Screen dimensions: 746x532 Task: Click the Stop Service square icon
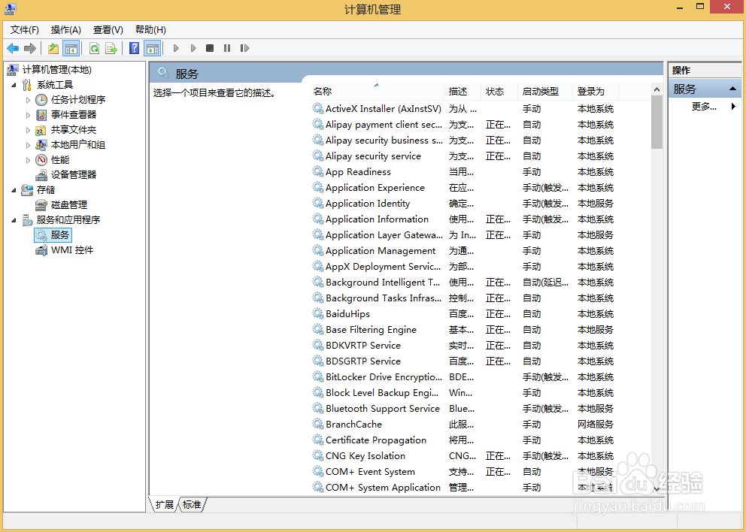tap(210, 48)
